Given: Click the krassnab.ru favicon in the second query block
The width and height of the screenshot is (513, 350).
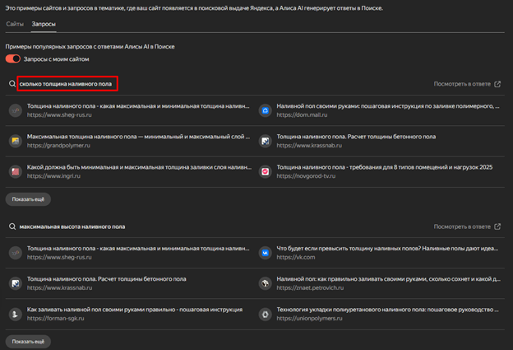Looking at the screenshot, I should 16,283.
